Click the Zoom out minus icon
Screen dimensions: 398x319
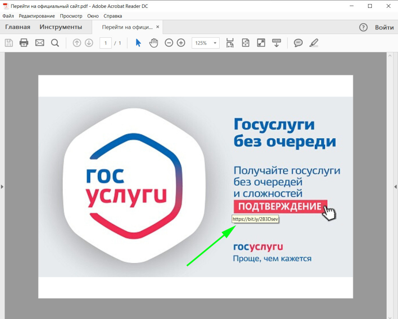point(169,43)
